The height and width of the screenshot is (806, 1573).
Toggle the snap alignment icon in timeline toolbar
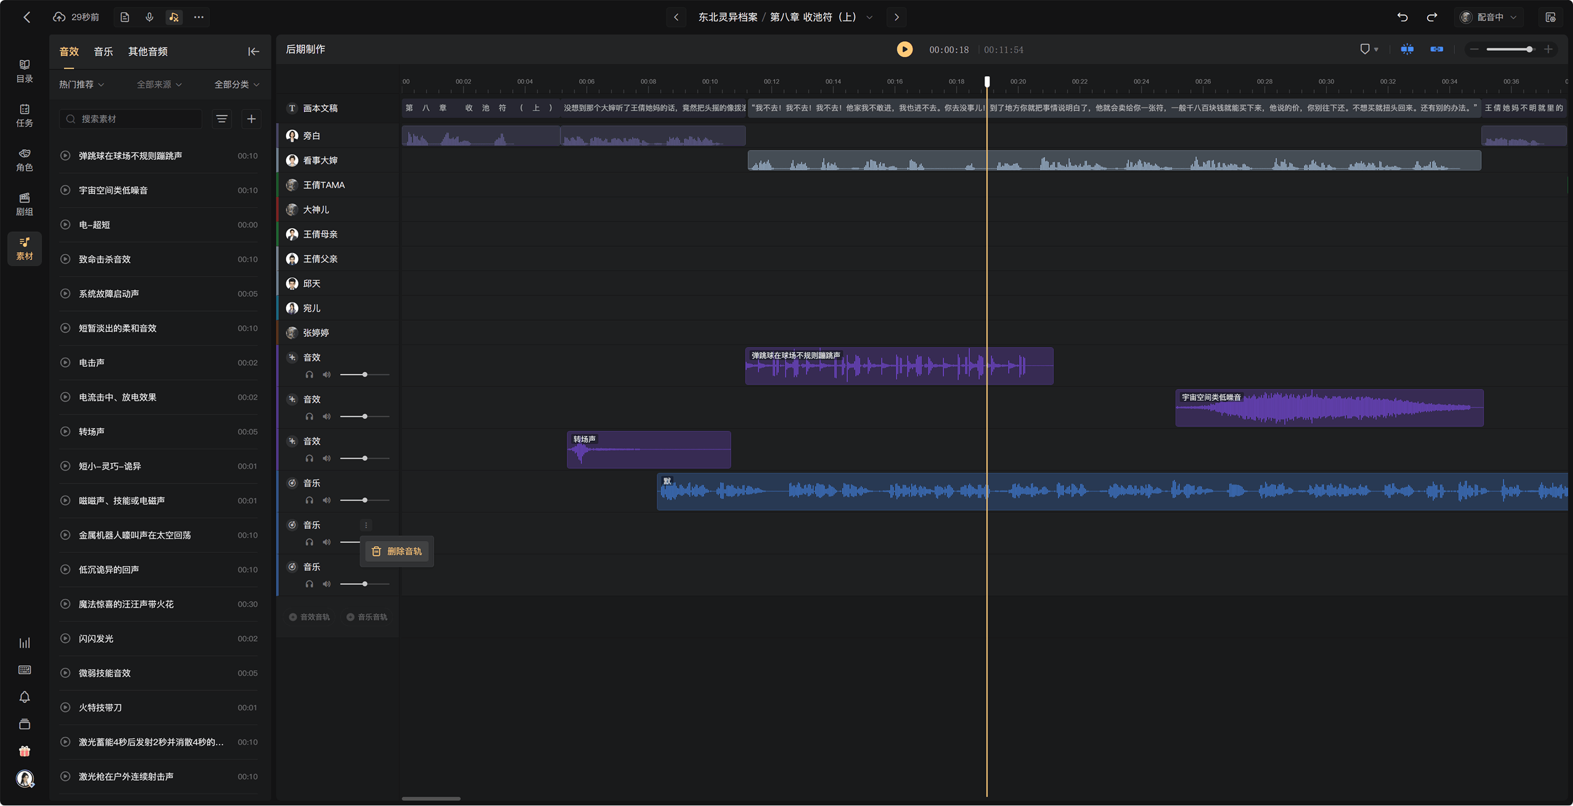pyautogui.click(x=1407, y=50)
